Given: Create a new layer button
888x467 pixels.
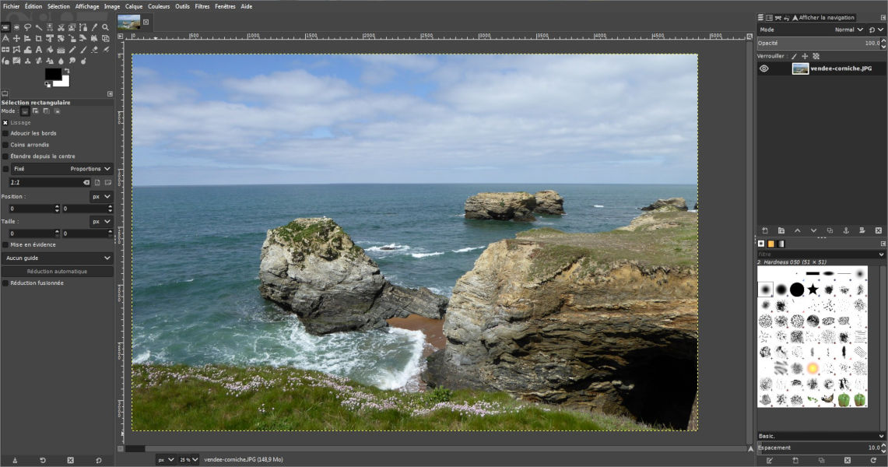Looking at the screenshot, I should pos(765,230).
